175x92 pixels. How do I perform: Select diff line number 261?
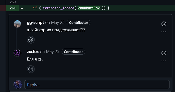[x=13, y=8]
